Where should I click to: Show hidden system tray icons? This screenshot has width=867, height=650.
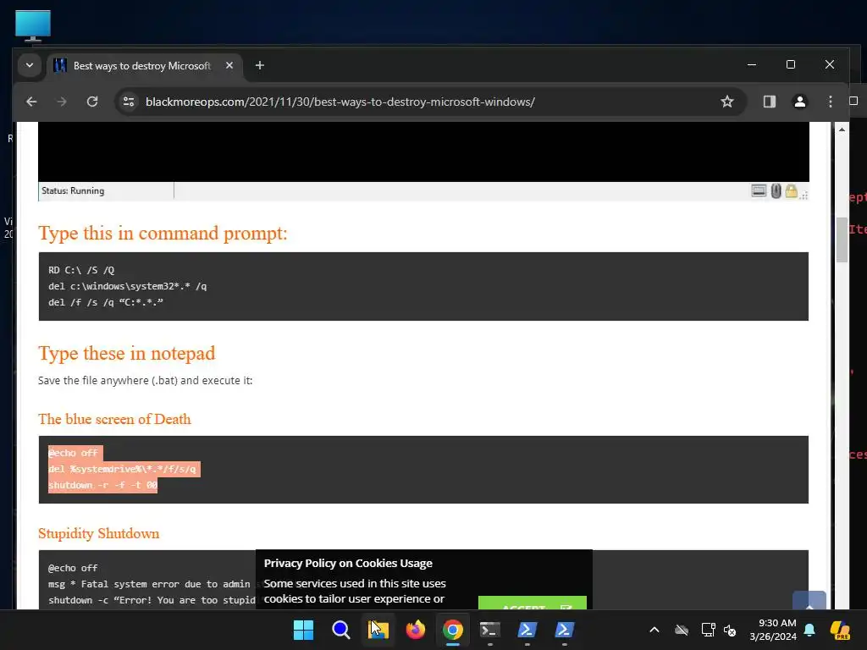tap(654, 630)
